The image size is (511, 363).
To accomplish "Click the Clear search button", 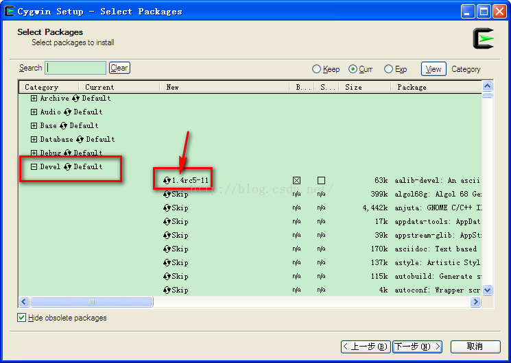I will pyautogui.click(x=119, y=68).
